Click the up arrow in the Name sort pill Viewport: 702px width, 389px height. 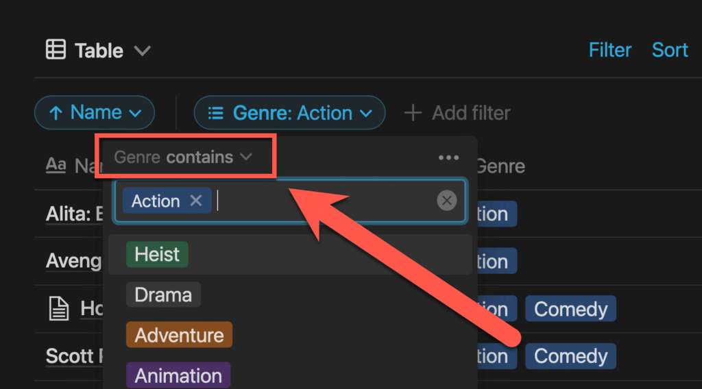click(56, 113)
